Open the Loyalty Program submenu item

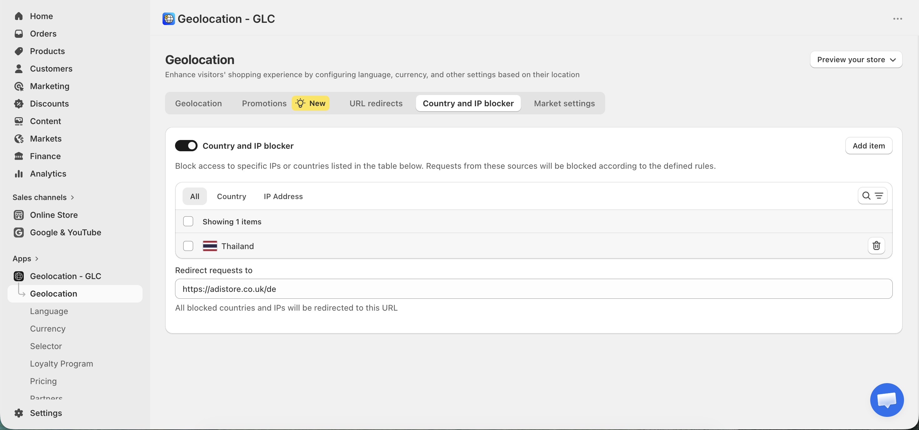[61, 363]
